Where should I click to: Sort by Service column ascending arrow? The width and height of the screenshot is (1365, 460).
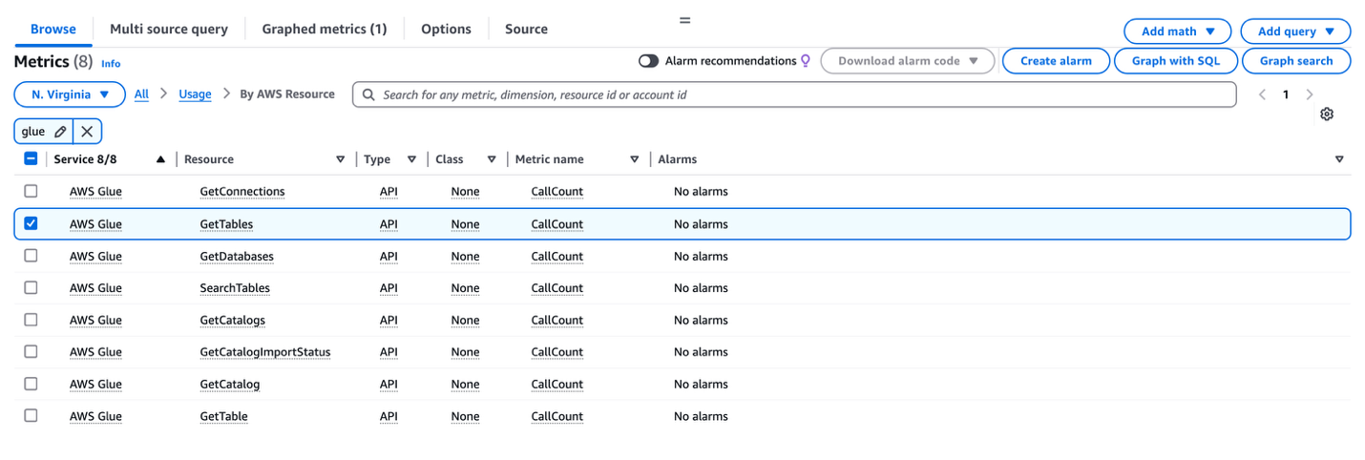click(160, 159)
